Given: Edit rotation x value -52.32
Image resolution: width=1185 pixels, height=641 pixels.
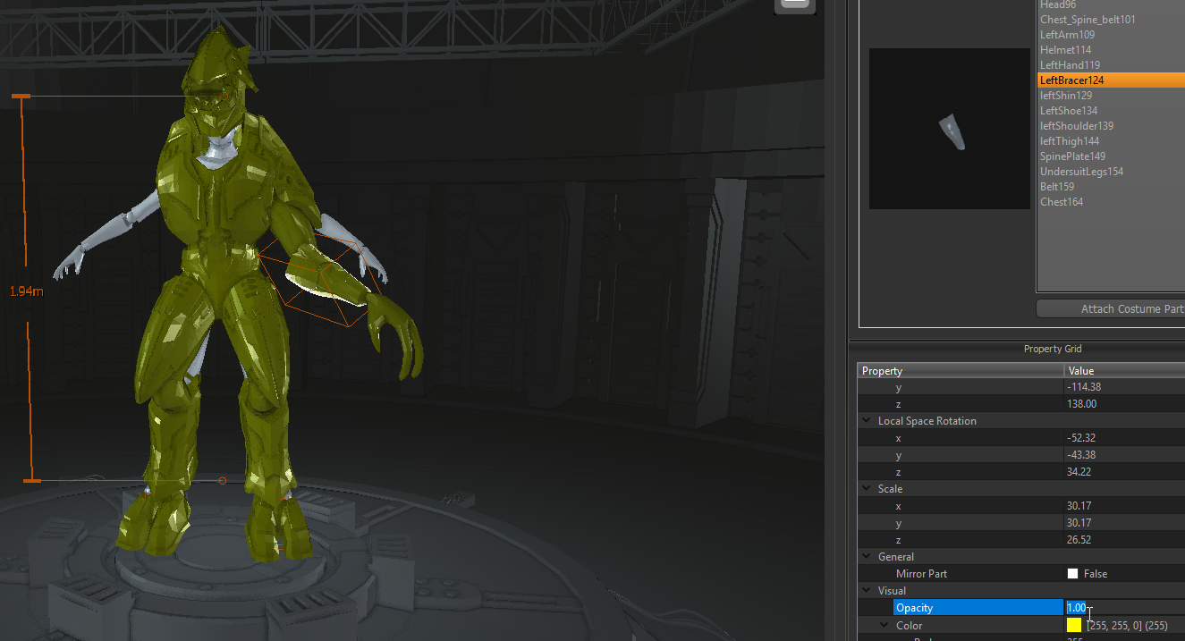Looking at the screenshot, I should click(x=1124, y=438).
